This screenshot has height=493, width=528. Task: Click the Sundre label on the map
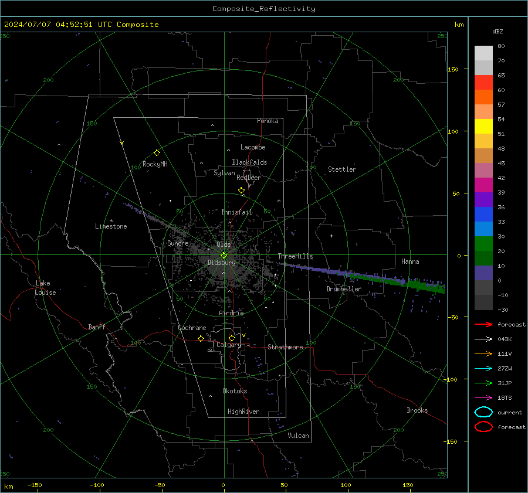point(178,243)
